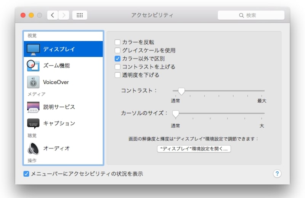Image resolution: width=305 pixels, height=198 pixels.
Task: Select the ディスプレイ monitor icon
Action: click(33, 49)
